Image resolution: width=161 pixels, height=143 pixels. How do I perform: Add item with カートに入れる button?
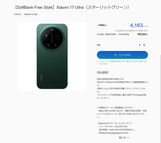click(x=122, y=55)
